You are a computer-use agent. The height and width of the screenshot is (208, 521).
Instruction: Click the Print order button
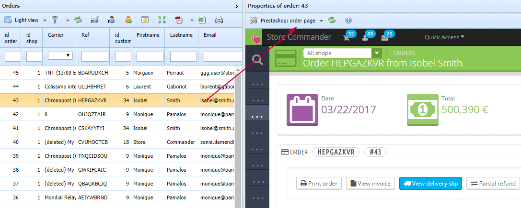319,183
